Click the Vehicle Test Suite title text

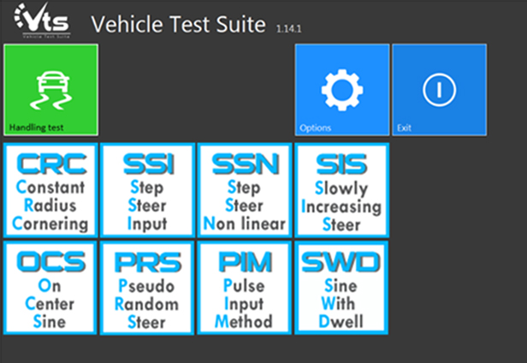[179, 24]
